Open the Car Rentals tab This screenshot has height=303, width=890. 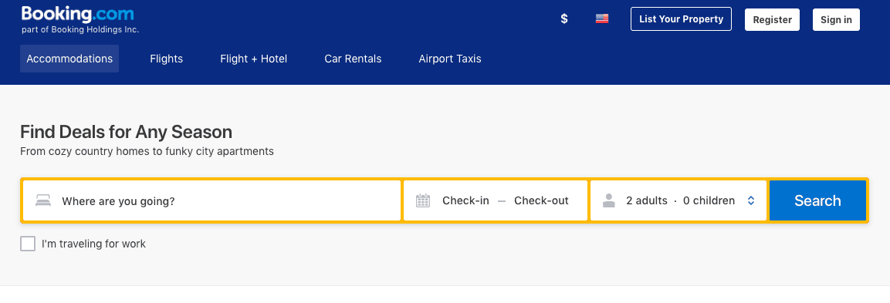(353, 59)
